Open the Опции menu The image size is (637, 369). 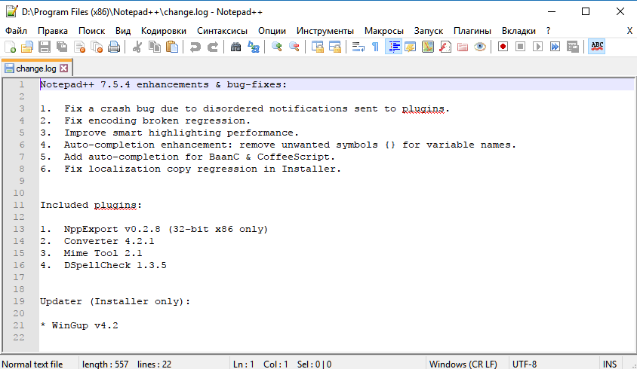click(272, 31)
